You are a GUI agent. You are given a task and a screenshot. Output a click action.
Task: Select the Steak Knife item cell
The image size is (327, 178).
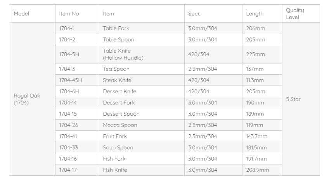point(117,80)
